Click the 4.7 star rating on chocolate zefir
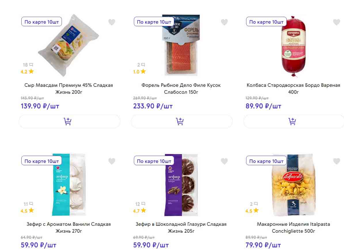Viewport: 344px width, 252px height. [x=140, y=211]
